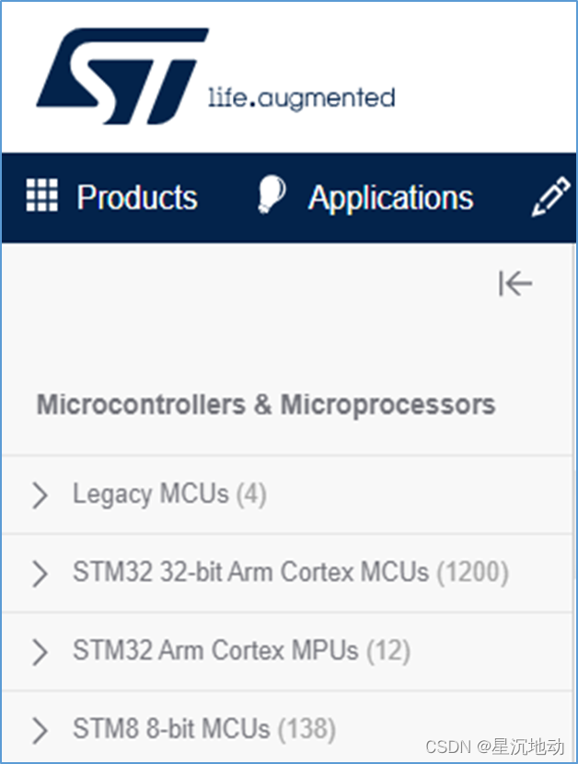Click the (12) count next to STM32 MPUs

point(387,651)
